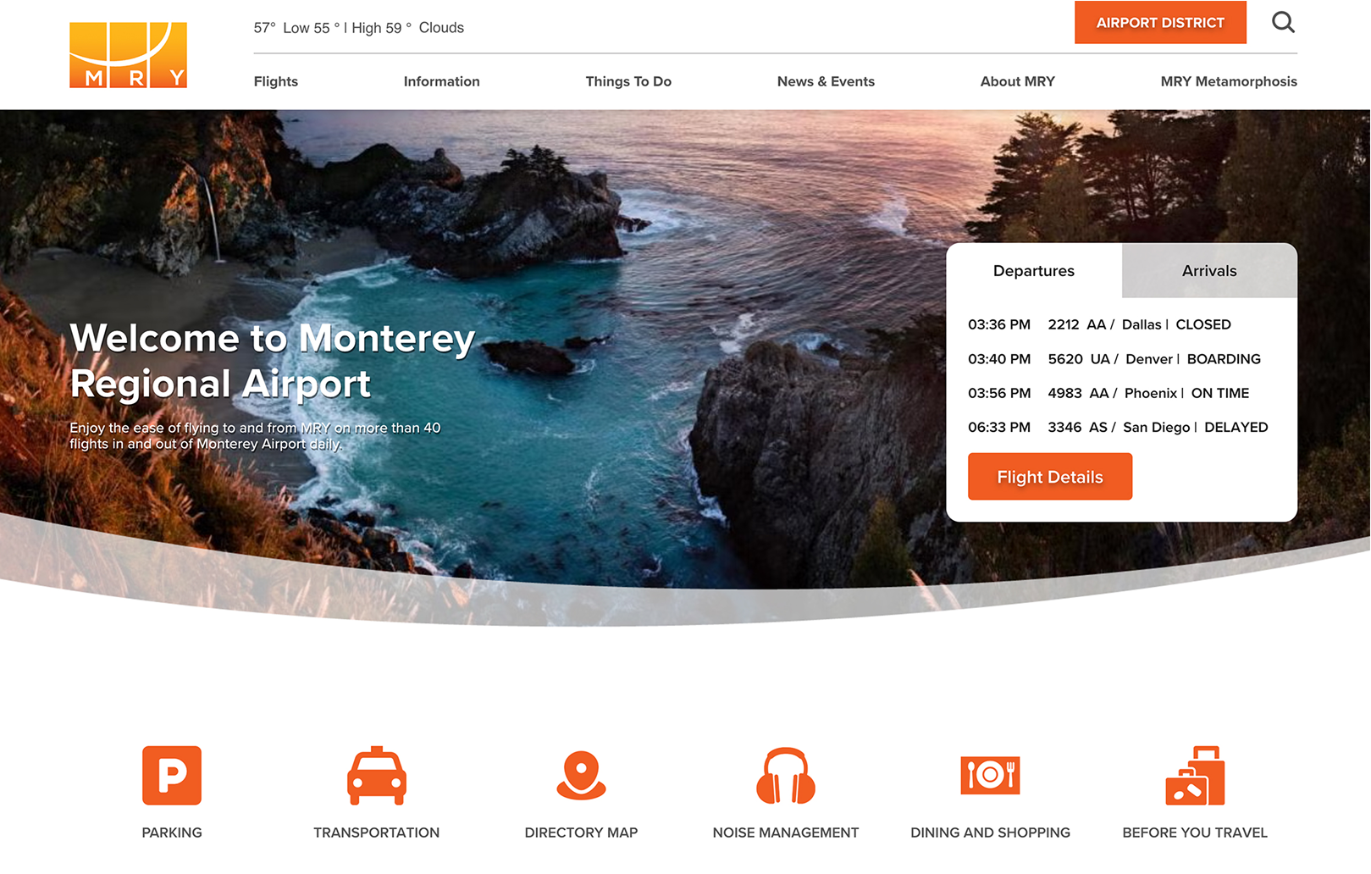Switch to the Arrivals tab
This screenshot has height=874, width=1371.
coord(1208,271)
